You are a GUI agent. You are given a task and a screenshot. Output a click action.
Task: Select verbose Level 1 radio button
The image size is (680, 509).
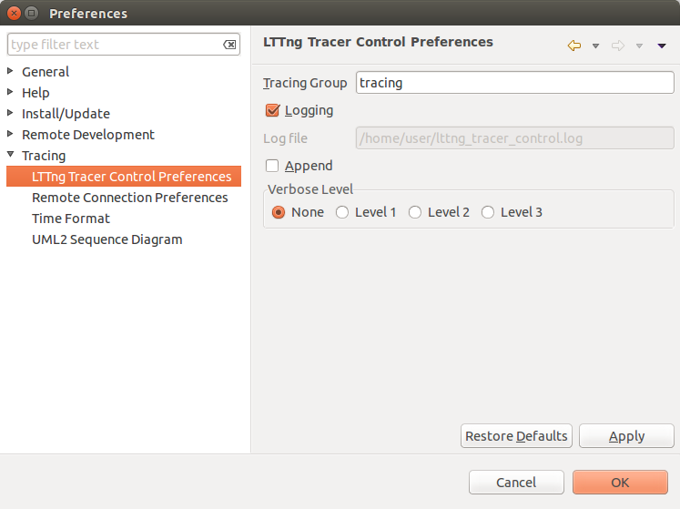342,212
